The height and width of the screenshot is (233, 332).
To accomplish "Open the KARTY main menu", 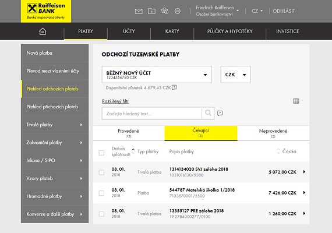I will pos(172,31).
